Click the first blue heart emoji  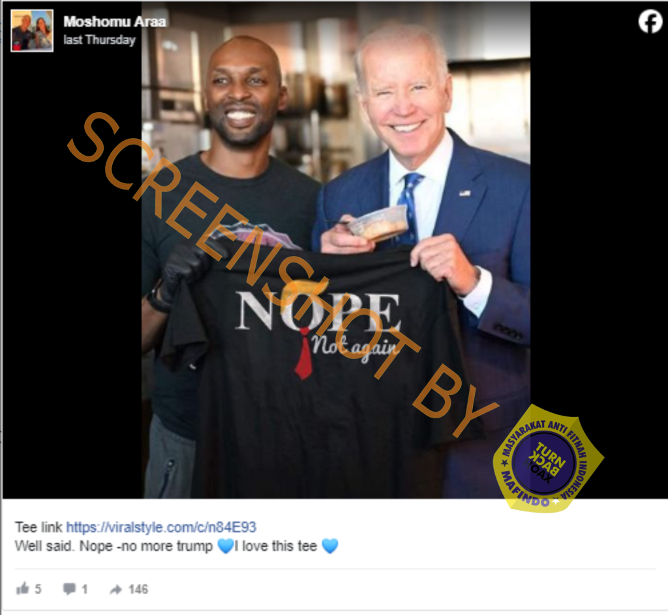pos(225,546)
